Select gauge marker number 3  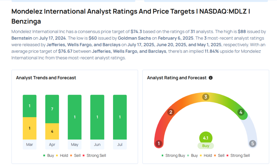[206, 97]
